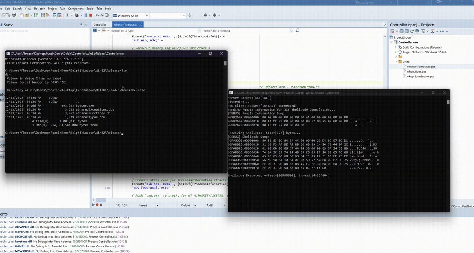Click the Insert mode status indicator
The image size is (474, 253).
143,205
